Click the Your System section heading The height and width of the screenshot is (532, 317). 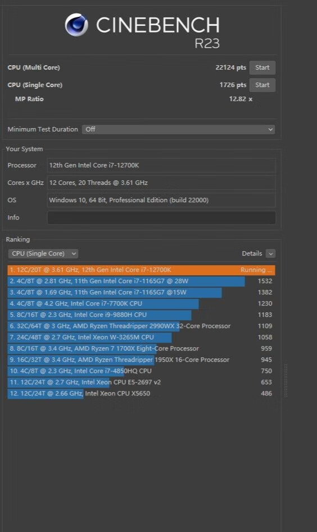24,149
